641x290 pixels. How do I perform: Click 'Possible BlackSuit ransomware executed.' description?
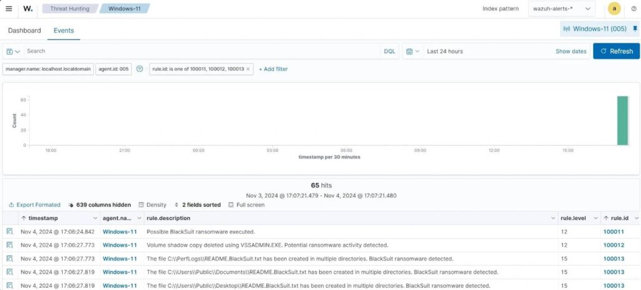coord(201,232)
